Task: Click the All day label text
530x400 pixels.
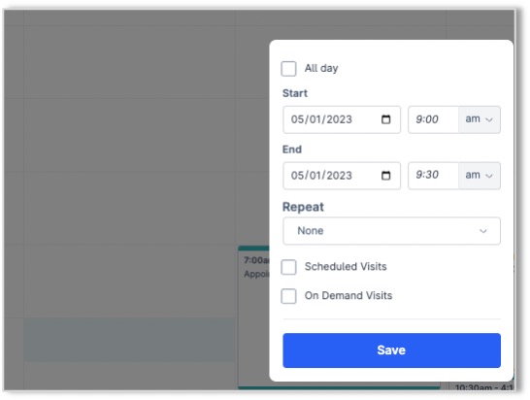Action: coord(321,68)
